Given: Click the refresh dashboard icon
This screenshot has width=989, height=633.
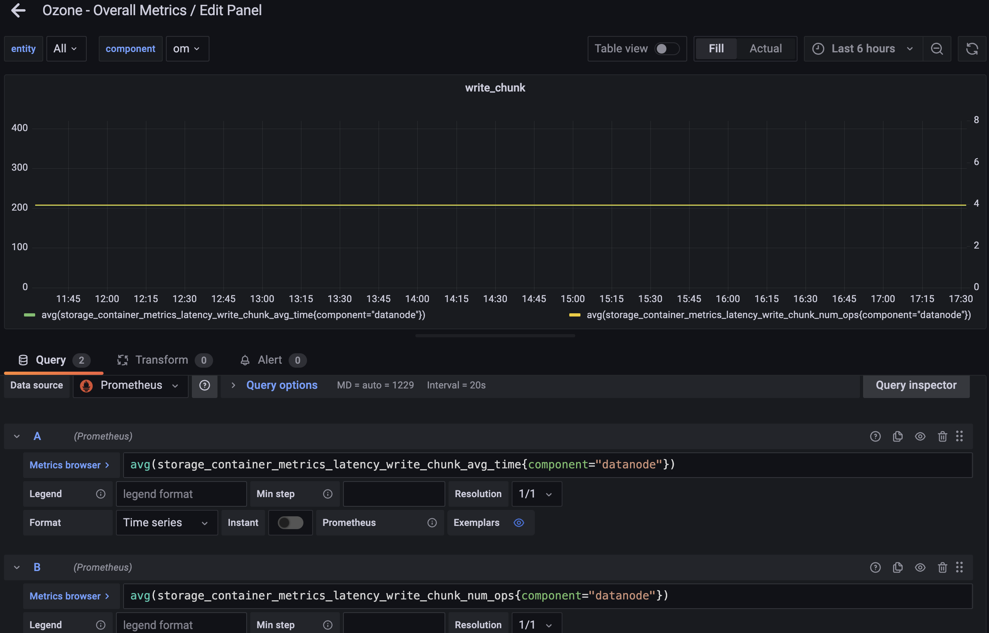Looking at the screenshot, I should pos(972,48).
